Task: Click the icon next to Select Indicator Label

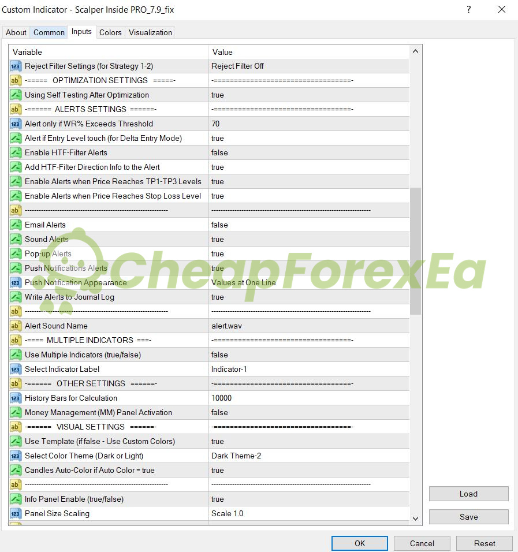Action: 15,370
